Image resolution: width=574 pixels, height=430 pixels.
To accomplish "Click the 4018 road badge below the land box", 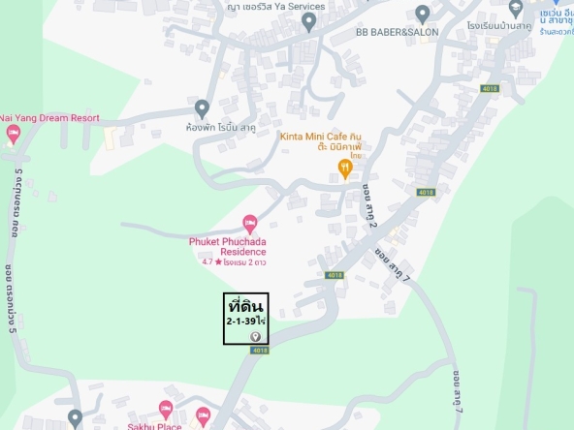I will (260, 351).
